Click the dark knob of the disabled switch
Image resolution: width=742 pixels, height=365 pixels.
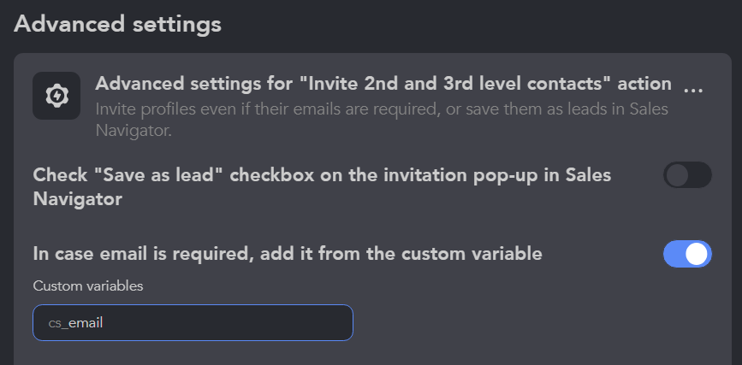point(677,175)
